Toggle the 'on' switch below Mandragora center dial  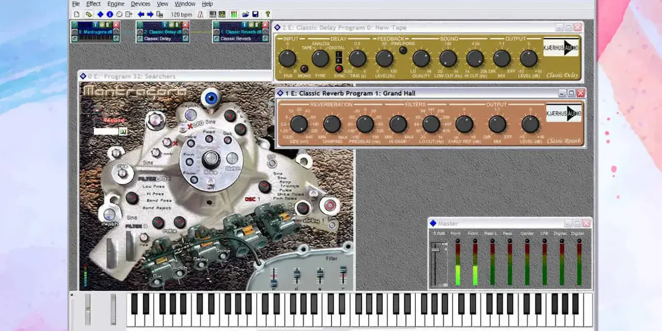[210, 182]
